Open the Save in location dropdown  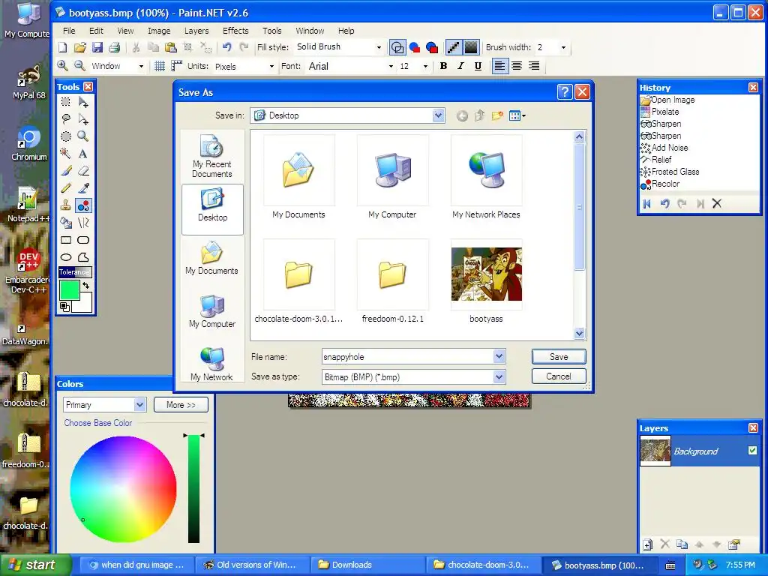tap(438, 115)
